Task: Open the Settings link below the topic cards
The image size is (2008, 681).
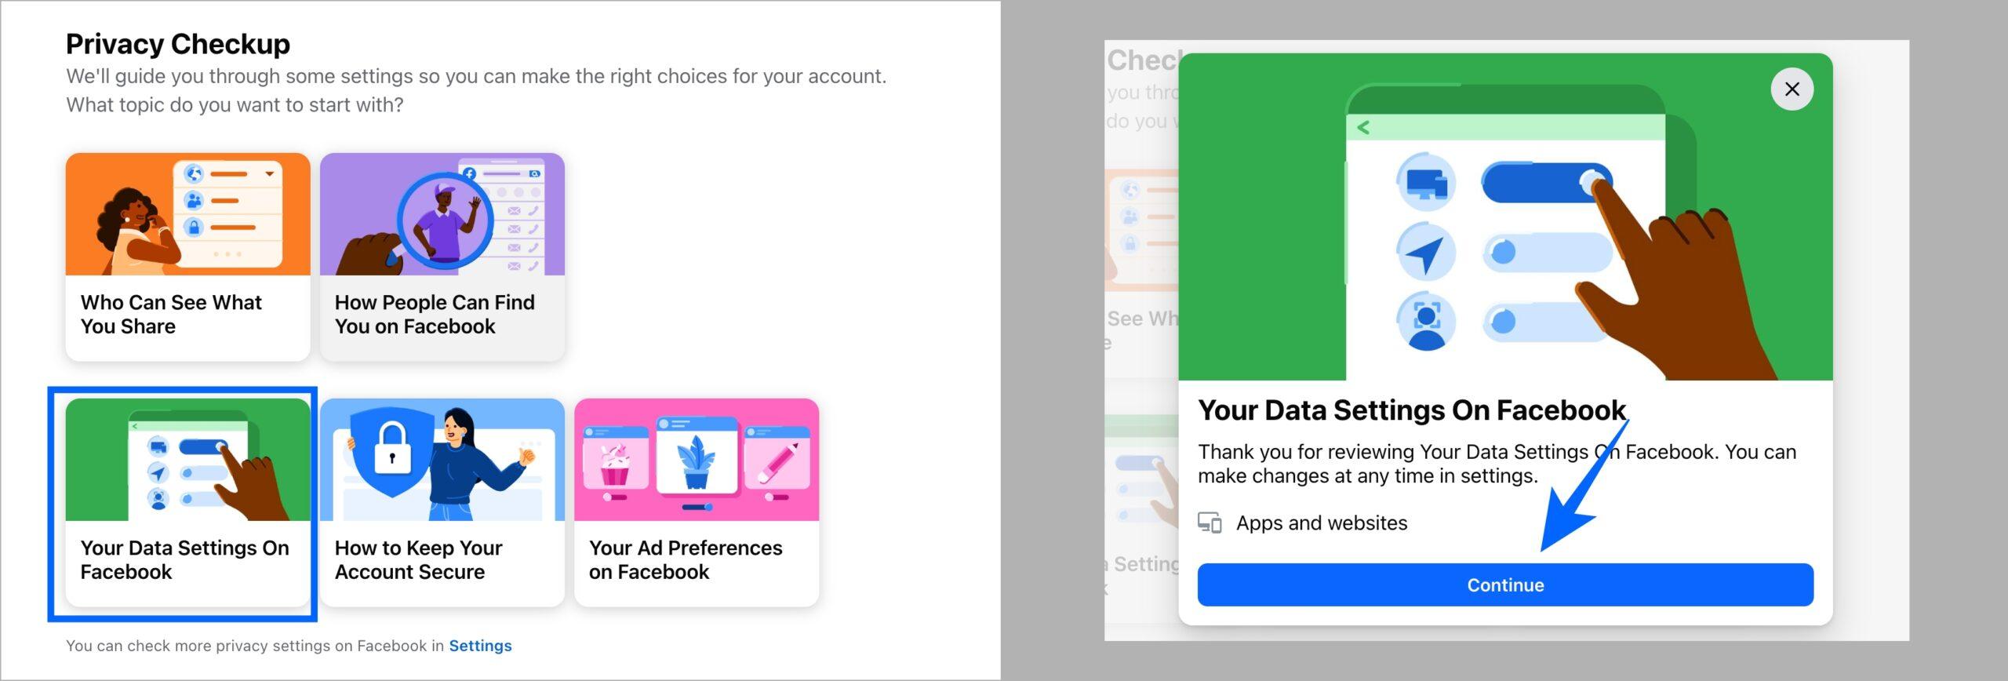Action: coord(480,645)
